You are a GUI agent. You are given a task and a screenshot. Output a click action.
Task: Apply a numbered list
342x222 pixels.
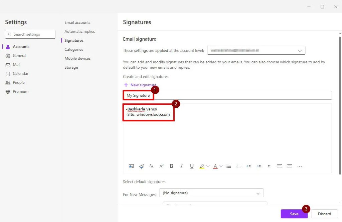pos(239,166)
